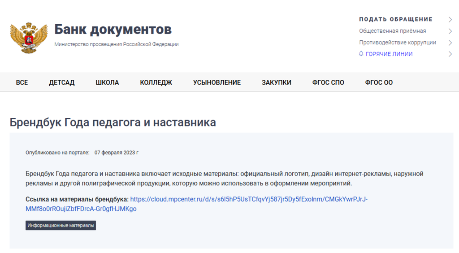Follow the Противодействие коррупции link
This screenshot has height=253, width=459.
[x=397, y=43]
